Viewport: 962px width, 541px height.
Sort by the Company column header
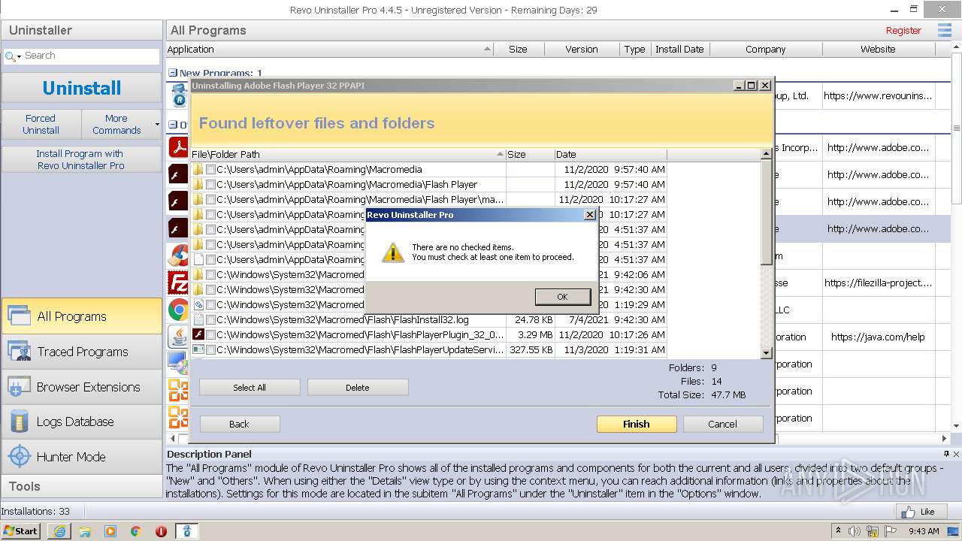765,49
